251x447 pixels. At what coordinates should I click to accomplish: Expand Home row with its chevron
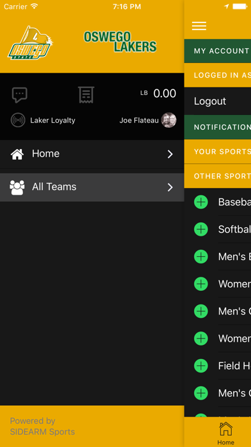[x=170, y=154]
